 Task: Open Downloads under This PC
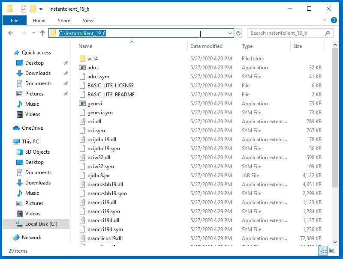pyautogui.click(x=33, y=182)
